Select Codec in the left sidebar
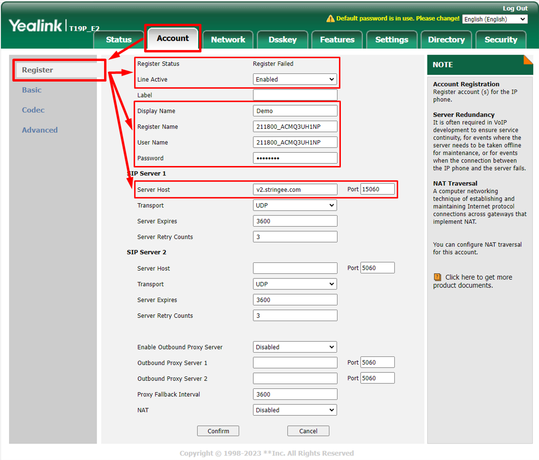 pos(33,110)
